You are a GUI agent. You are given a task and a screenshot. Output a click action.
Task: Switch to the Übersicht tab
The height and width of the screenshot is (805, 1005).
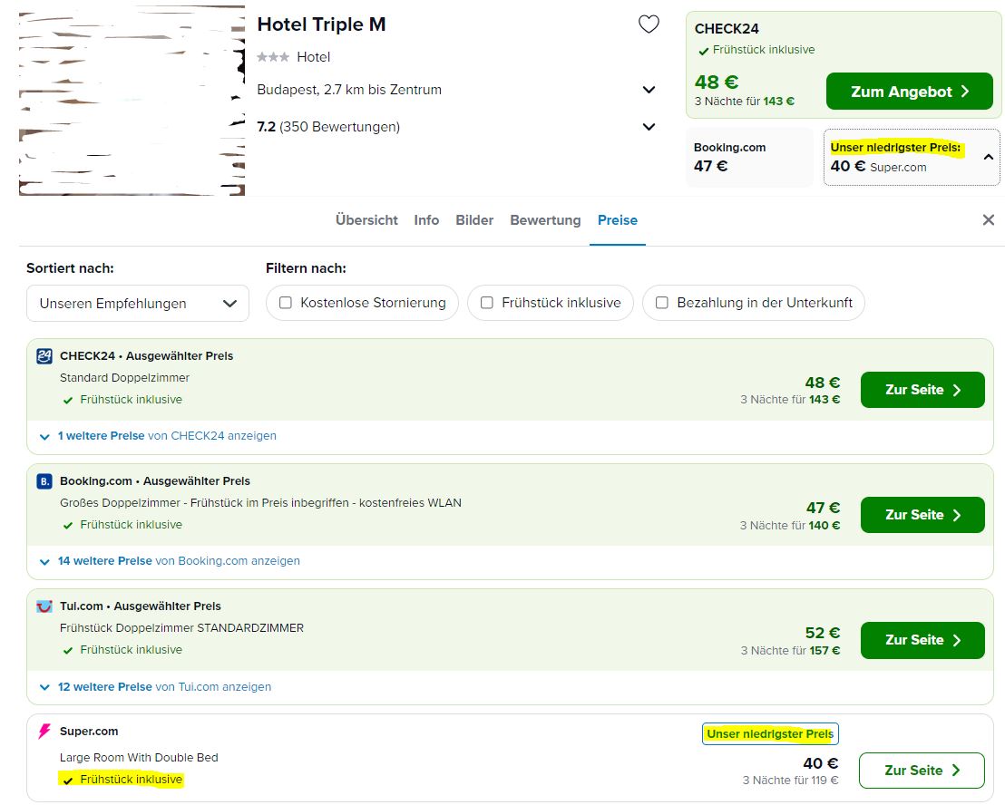point(366,220)
